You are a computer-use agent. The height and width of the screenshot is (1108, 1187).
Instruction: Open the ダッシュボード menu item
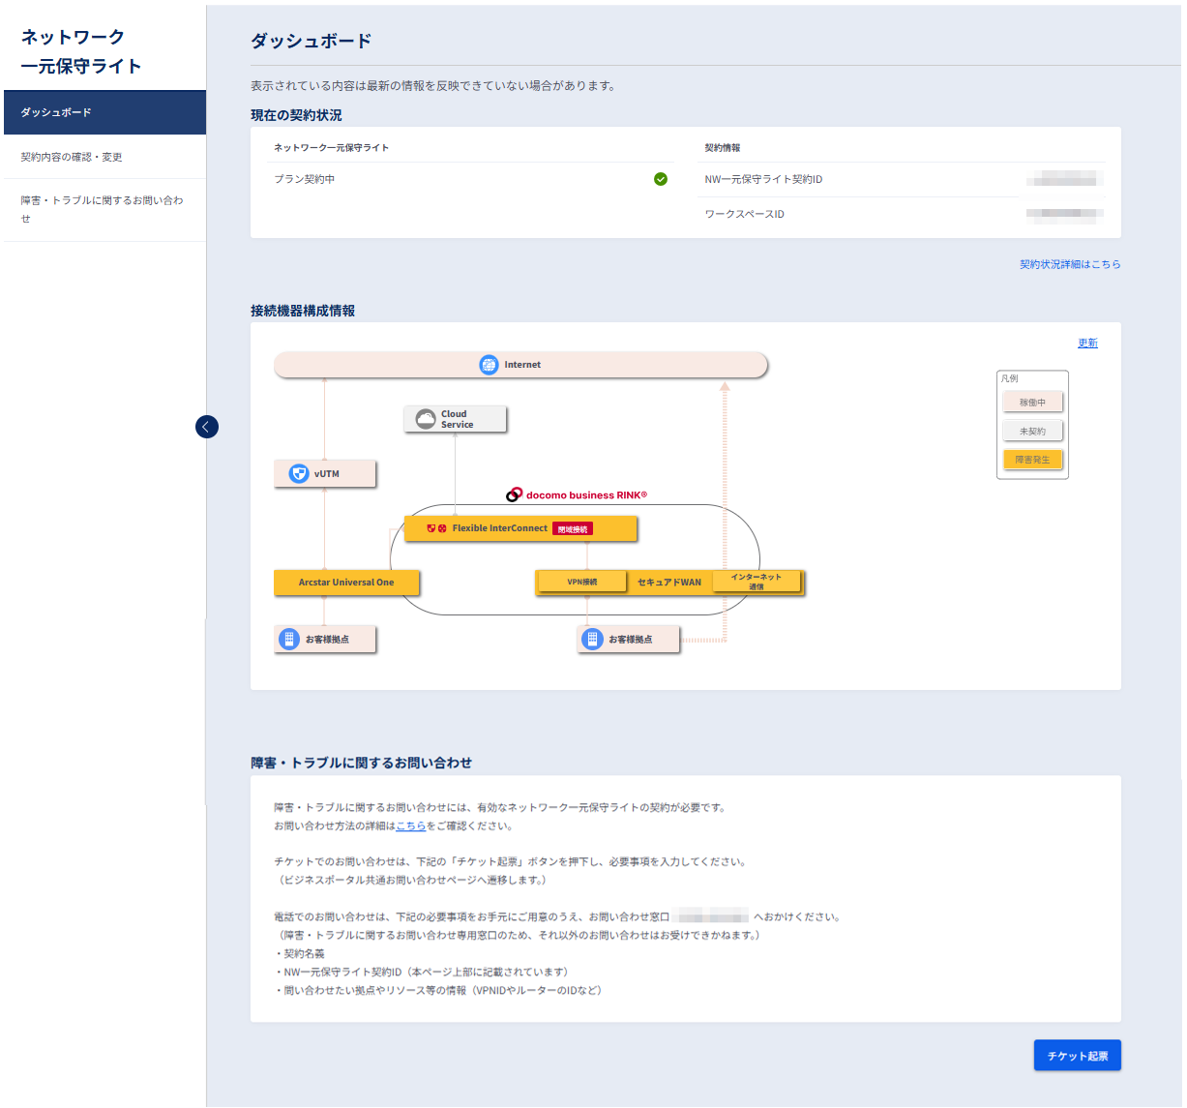click(x=104, y=112)
